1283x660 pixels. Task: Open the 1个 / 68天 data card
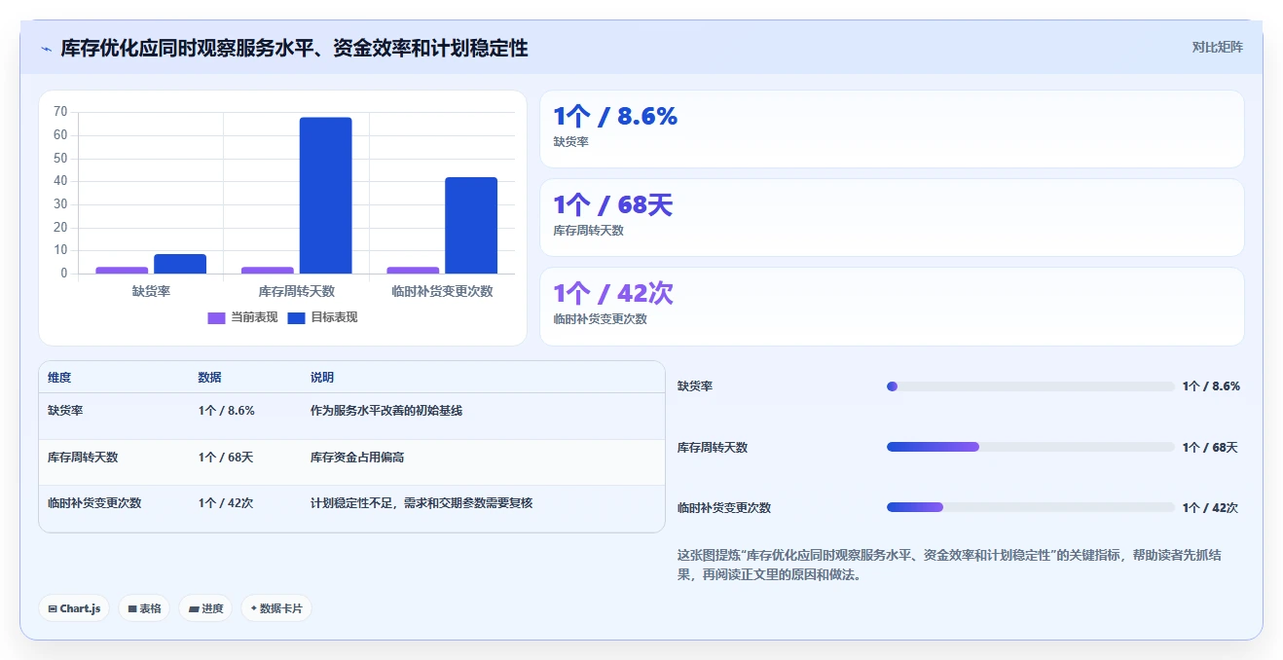[x=892, y=217]
